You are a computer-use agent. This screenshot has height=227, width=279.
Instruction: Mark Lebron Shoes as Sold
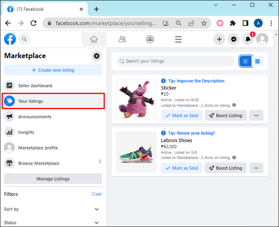point(182,168)
